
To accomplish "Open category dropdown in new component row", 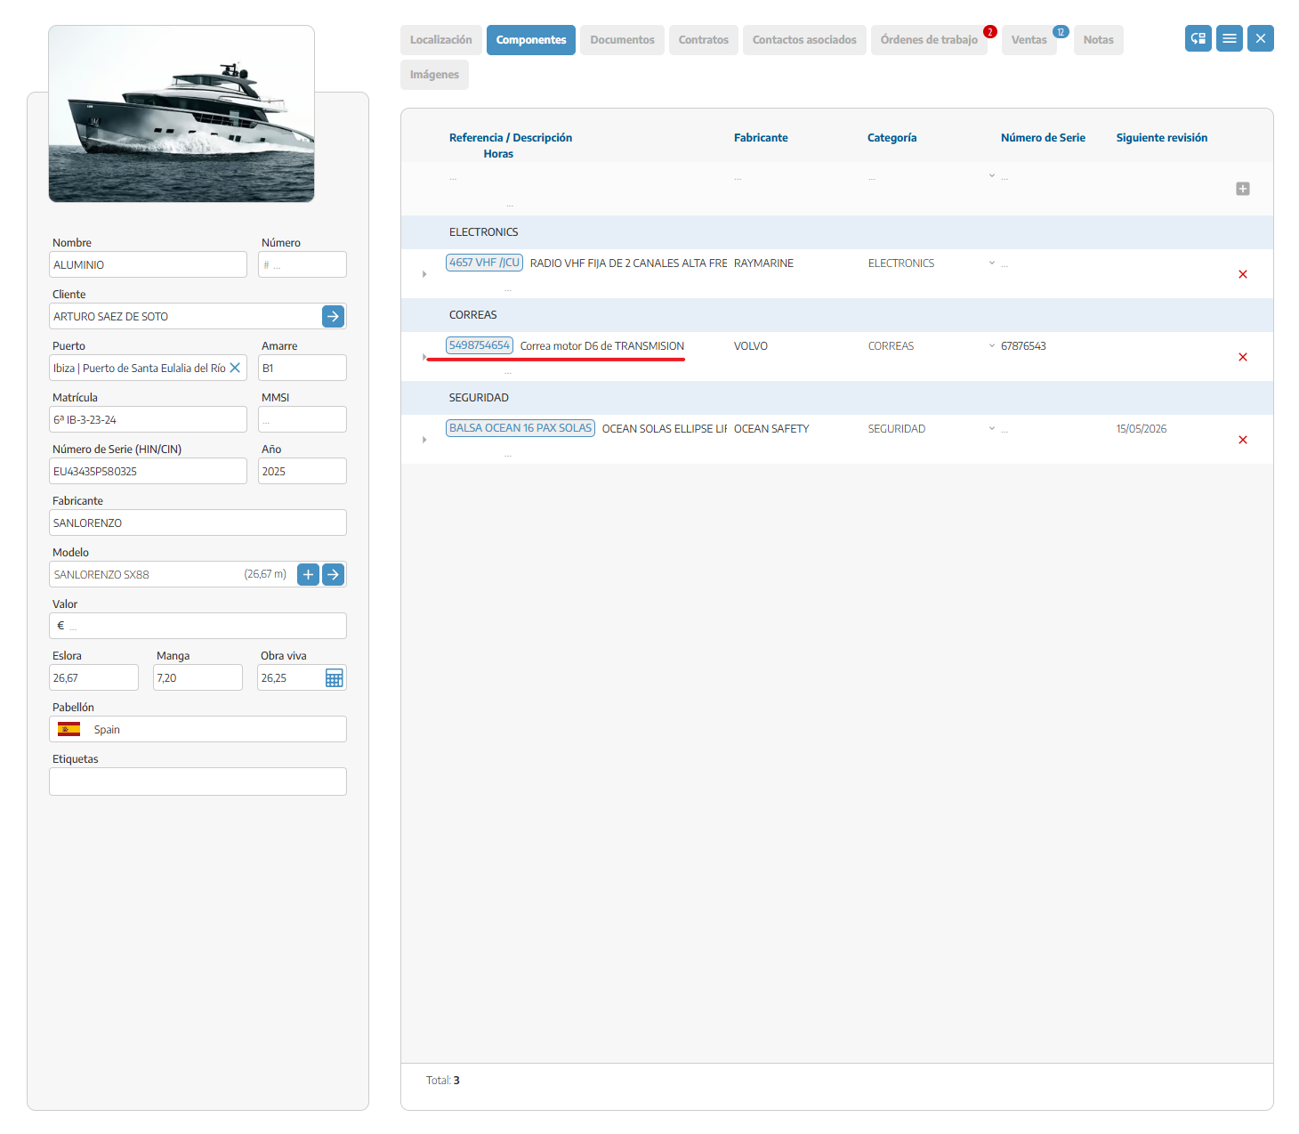I will click(992, 175).
